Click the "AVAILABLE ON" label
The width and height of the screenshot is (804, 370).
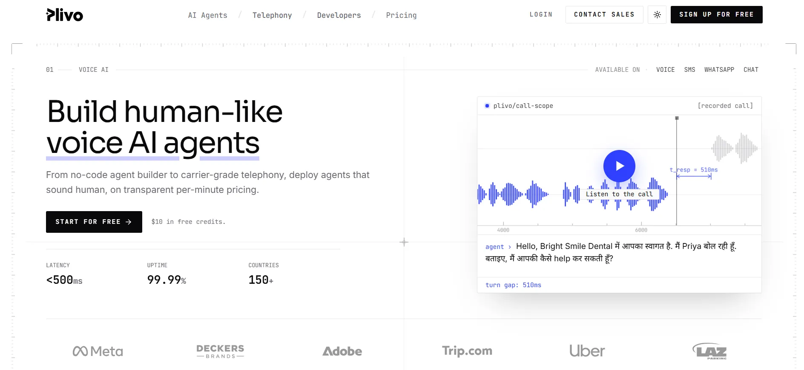pos(617,70)
